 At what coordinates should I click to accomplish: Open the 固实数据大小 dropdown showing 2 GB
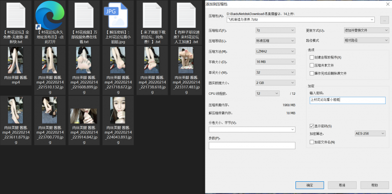click(275, 83)
